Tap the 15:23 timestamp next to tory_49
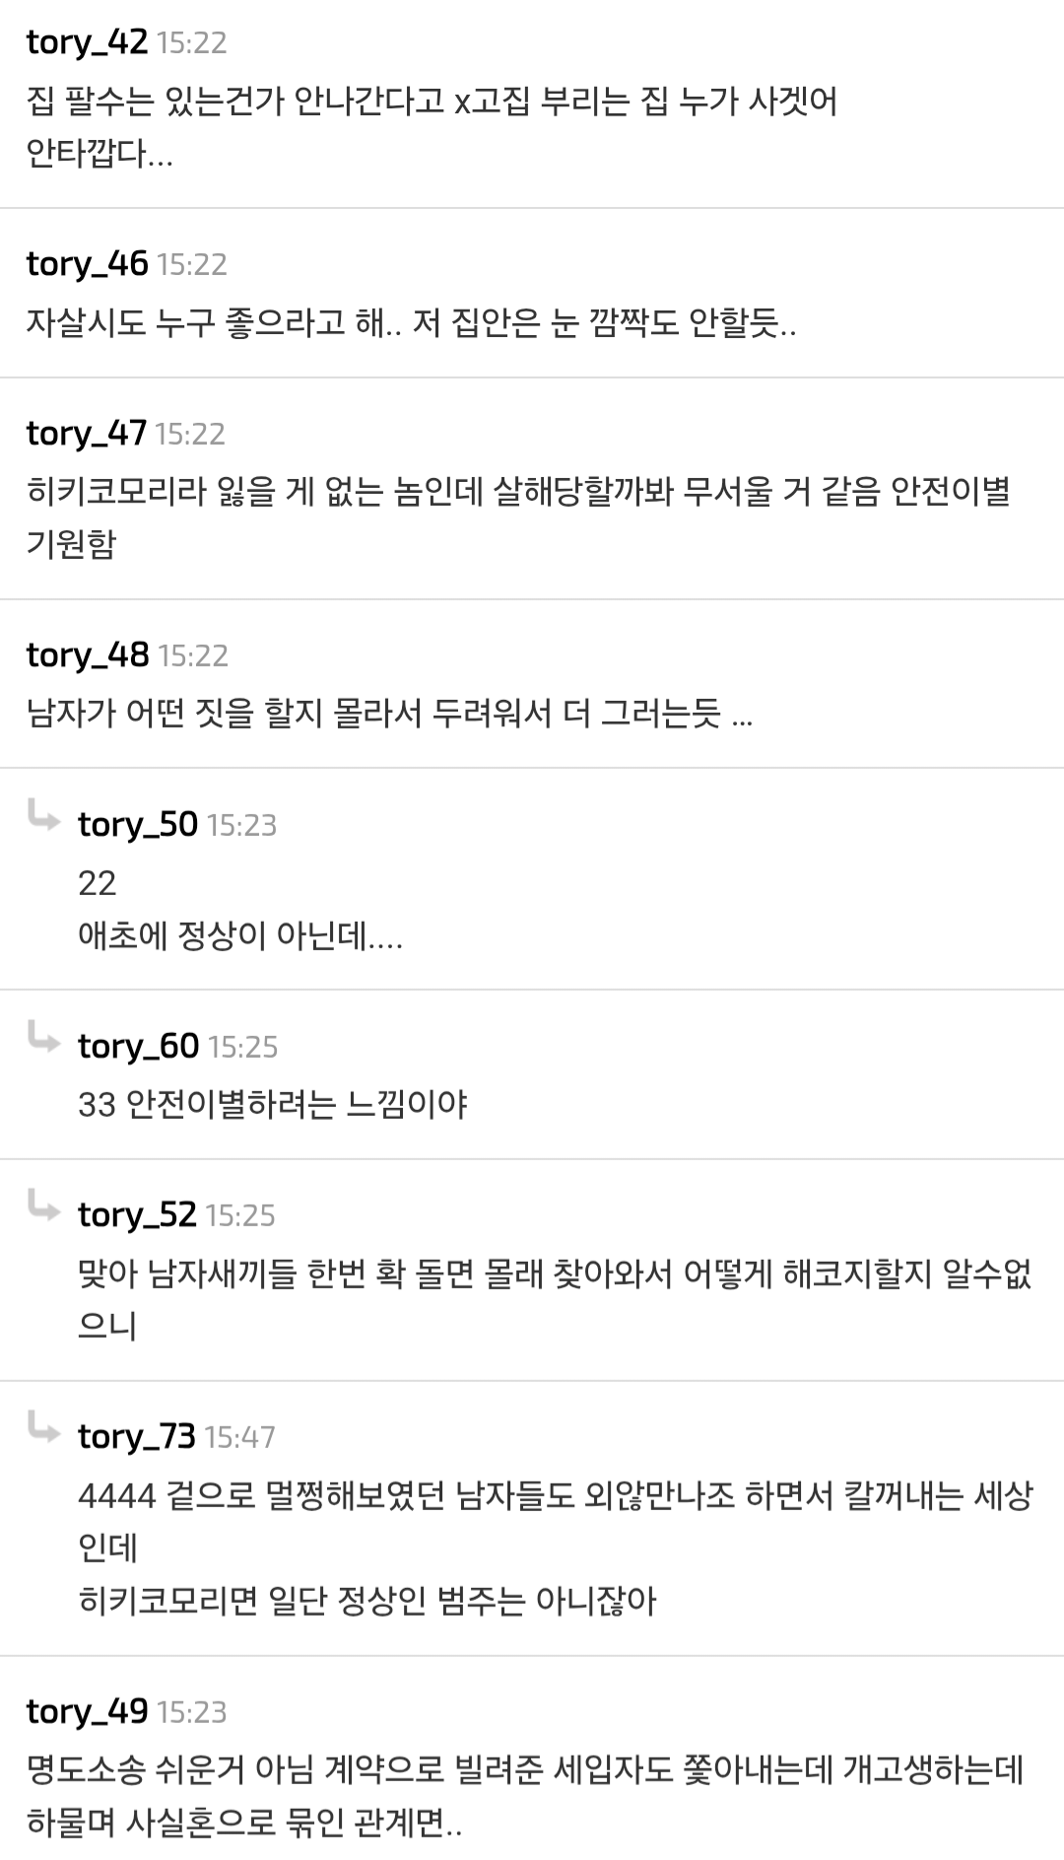This screenshot has height=1860, width=1064. click(x=191, y=1713)
